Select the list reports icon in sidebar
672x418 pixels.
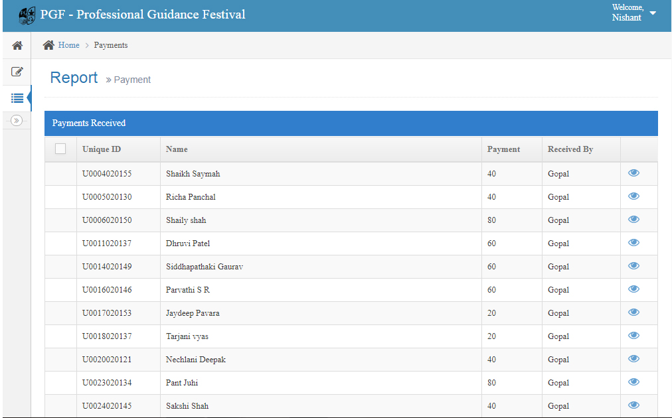point(17,98)
